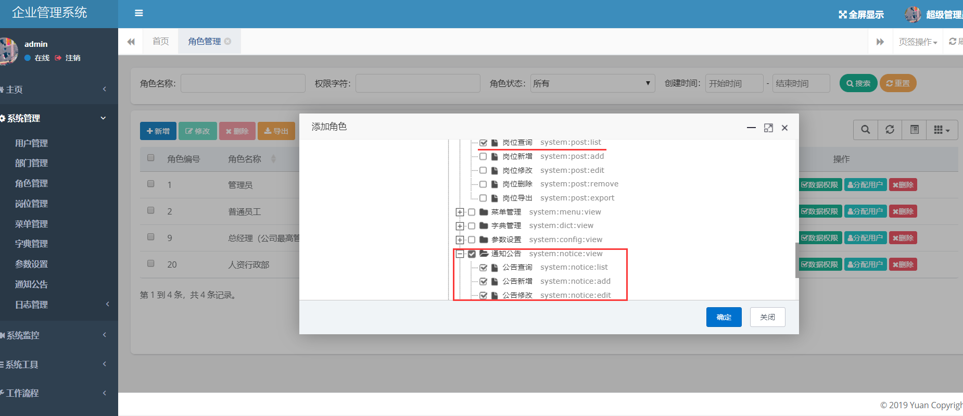
Task: Click the orange 重置 button
Action: (x=898, y=83)
